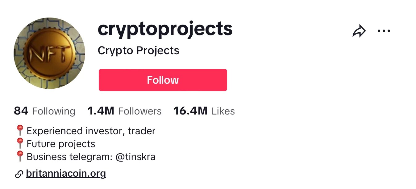The image size is (416, 189).
Task: Click the share arrow icon
Action: click(x=359, y=30)
